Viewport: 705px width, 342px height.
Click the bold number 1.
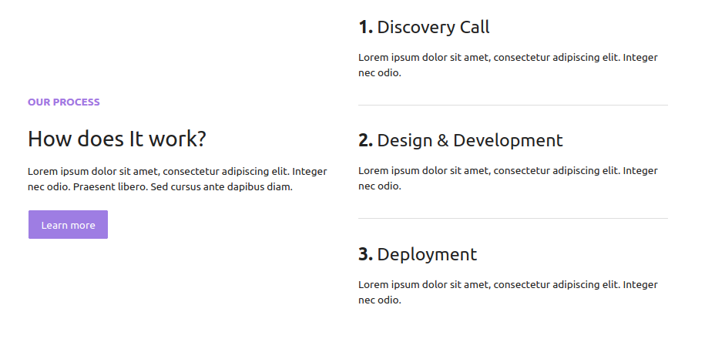pos(365,28)
